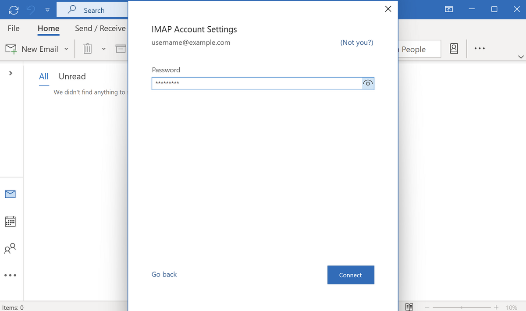Select the All messages filter tab
Image resolution: width=526 pixels, height=311 pixels.
tap(44, 76)
